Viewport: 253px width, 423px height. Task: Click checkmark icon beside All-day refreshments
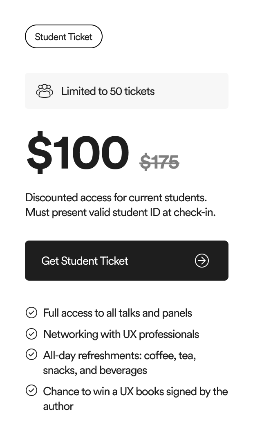(31, 354)
